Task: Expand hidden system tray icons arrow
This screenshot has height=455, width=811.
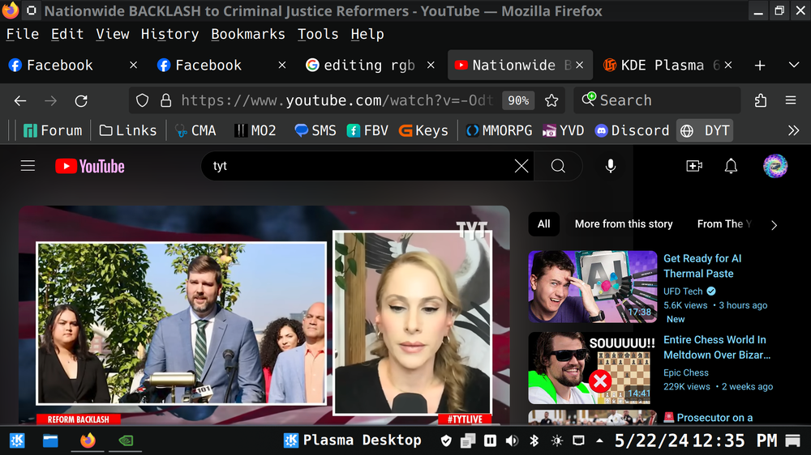Action: tap(599, 440)
